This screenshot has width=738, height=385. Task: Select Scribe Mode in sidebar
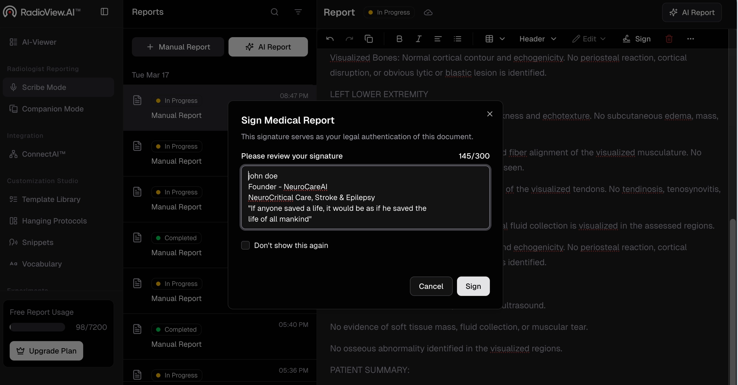(58, 87)
